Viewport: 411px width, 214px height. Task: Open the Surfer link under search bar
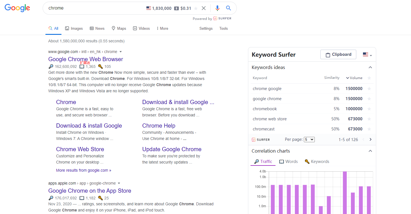click(x=222, y=19)
